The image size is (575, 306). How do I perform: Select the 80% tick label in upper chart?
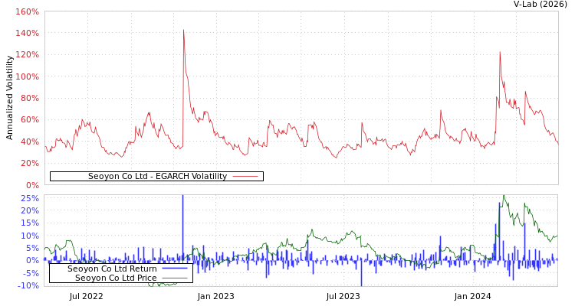pos(29,99)
